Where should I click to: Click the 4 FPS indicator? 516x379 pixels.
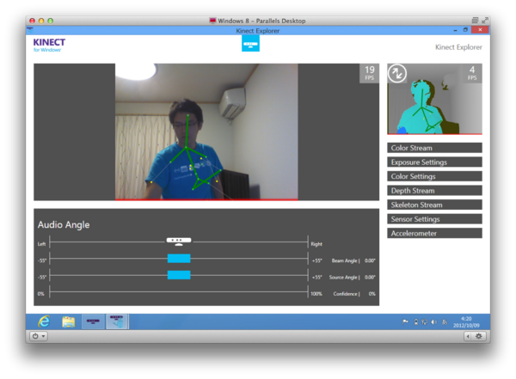(x=472, y=73)
